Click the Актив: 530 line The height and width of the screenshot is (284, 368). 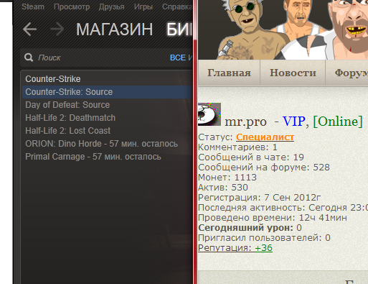coord(223,188)
